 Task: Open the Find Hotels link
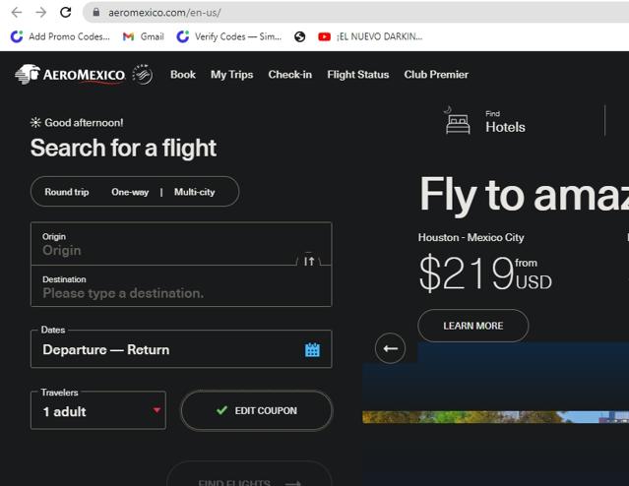point(505,122)
